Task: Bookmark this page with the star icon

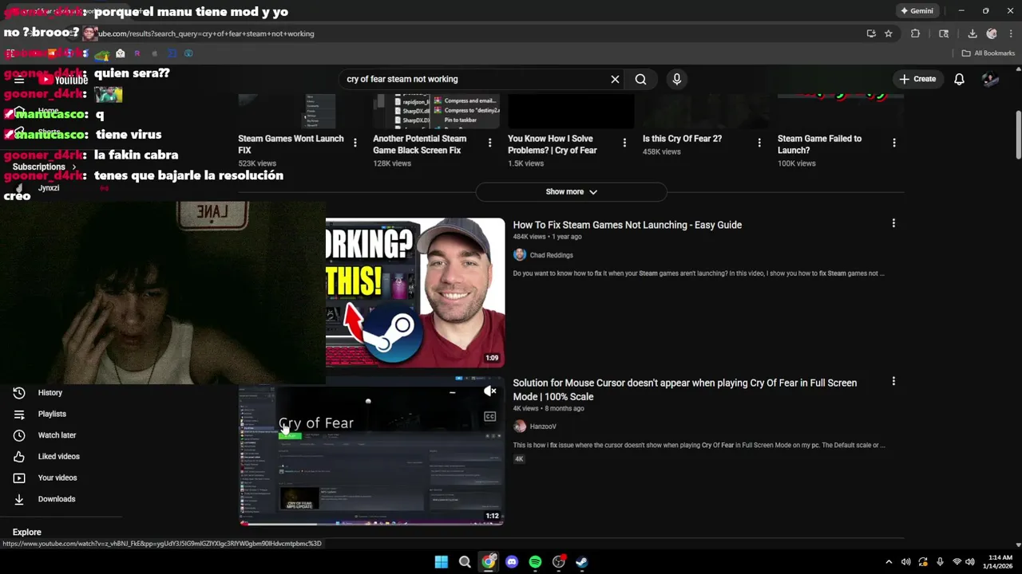Action: (888, 33)
